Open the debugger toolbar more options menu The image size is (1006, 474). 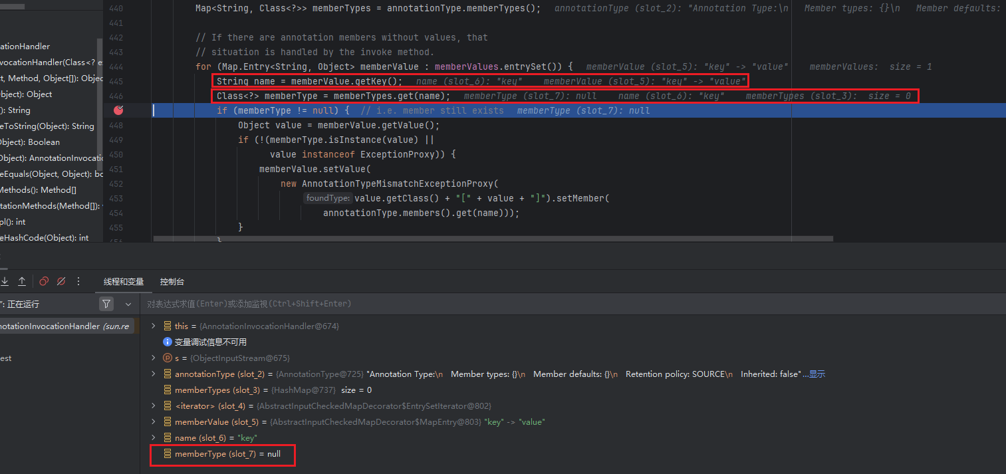(x=78, y=281)
